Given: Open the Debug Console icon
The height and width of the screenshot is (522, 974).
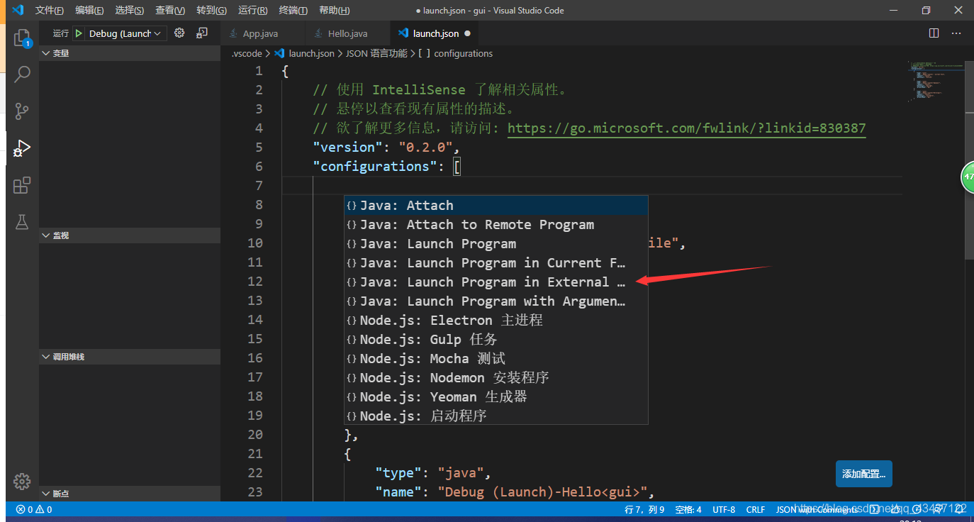Looking at the screenshot, I should click(202, 33).
